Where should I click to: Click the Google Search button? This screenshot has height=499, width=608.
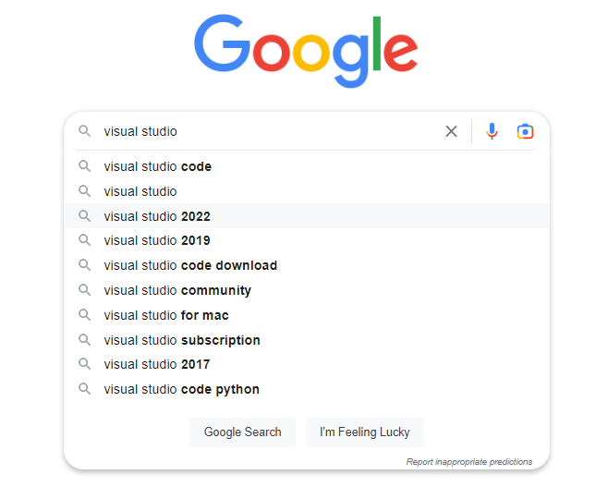[242, 432]
